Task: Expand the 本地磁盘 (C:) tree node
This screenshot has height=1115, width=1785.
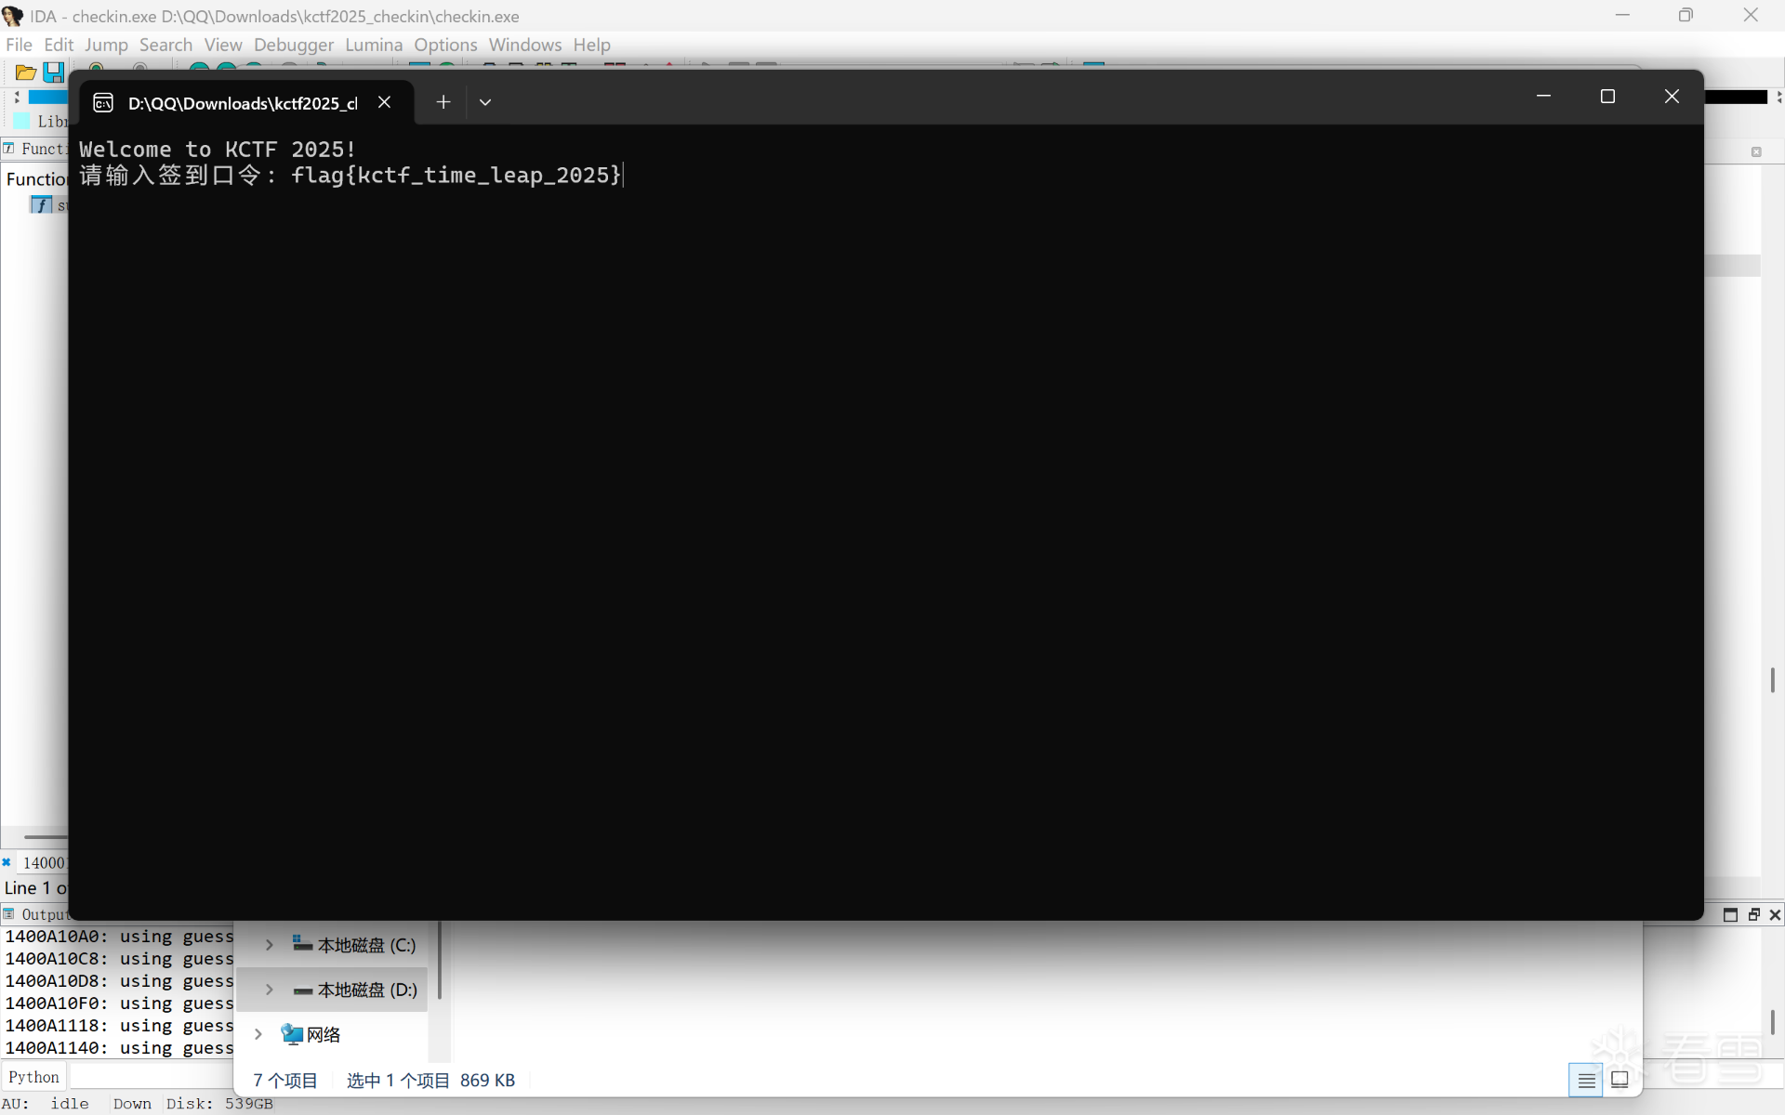Action: click(x=270, y=945)
